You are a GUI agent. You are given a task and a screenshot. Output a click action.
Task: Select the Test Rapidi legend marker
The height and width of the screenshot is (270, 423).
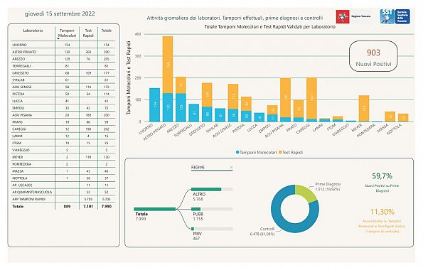(x=280, y=152)
